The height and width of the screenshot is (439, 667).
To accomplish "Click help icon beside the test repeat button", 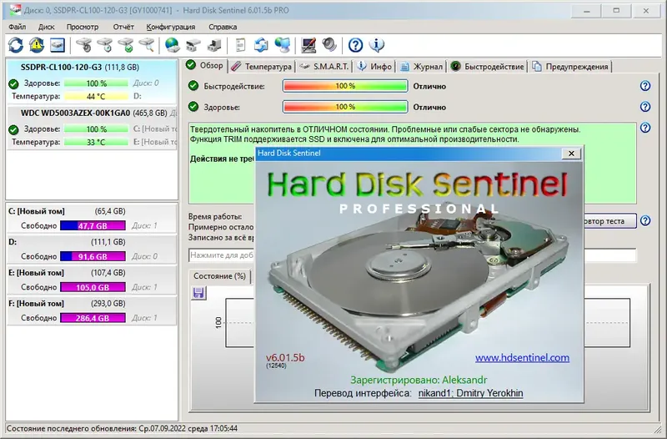I will pyautogui.click(x=645, y=220).
